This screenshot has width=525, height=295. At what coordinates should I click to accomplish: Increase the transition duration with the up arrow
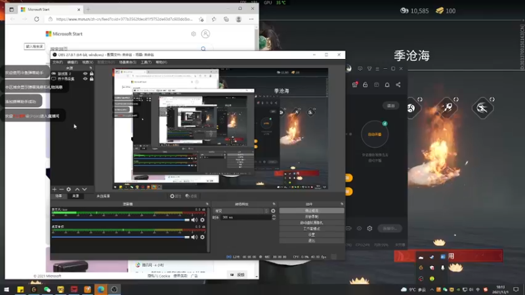[x=274, y=216]
